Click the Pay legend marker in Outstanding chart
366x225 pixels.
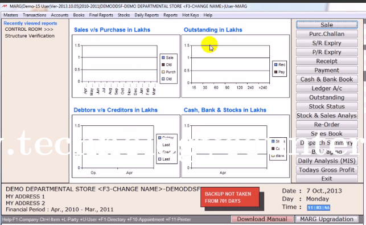pos(275,72)
